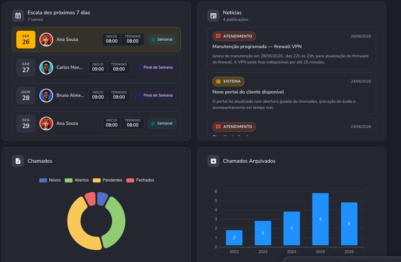Image resolution: width=401 pixels, height=262 pixels.
Task: Click the red Fechados legend color box
Action: [130, 180]
